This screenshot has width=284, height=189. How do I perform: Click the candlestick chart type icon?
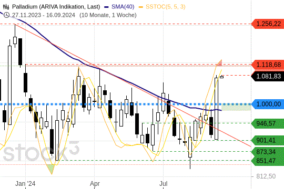click(x=6, y=7)
